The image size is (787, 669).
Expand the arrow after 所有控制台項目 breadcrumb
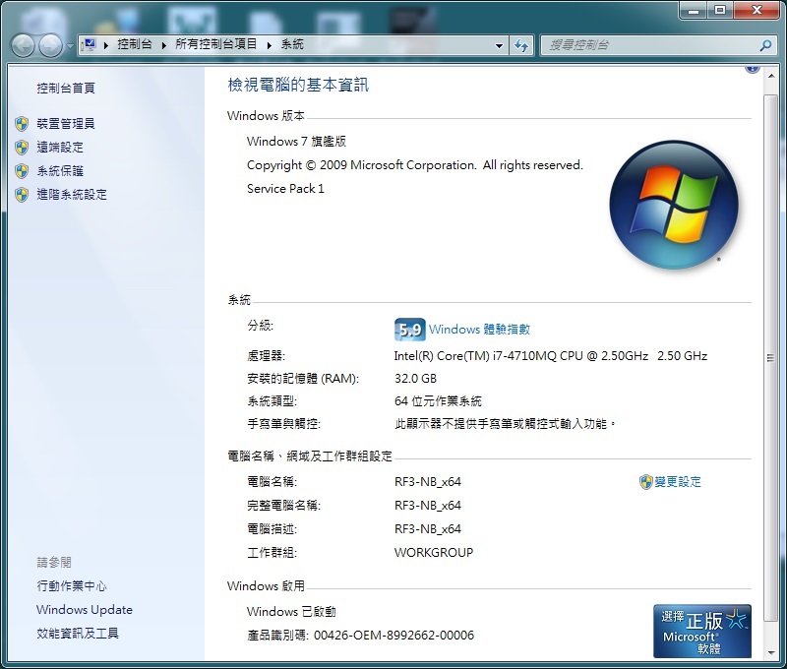point(269,45)
